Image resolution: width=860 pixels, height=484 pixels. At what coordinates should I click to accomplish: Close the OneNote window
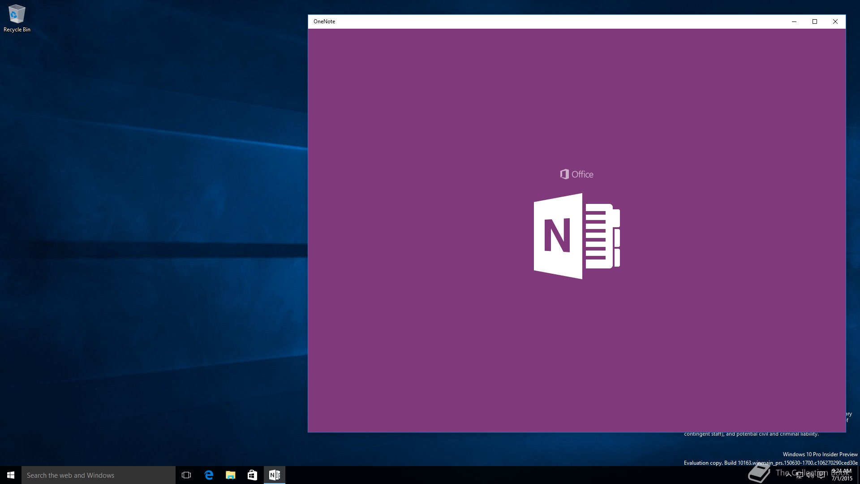click(x=835, y=22)
